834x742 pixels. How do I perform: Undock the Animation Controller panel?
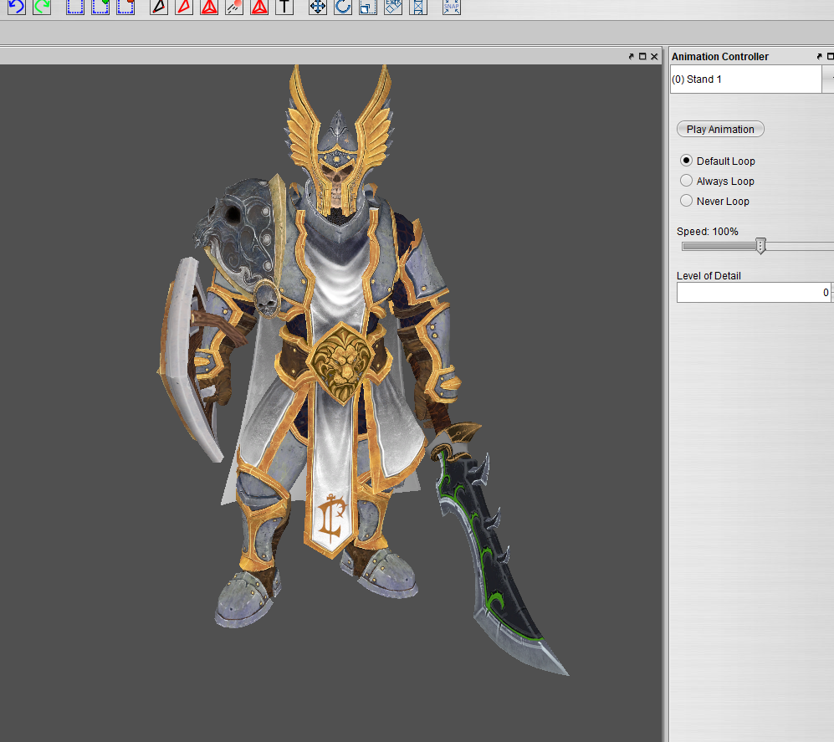click(x=820, y=57)
